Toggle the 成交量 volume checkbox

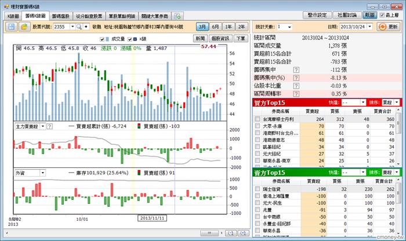coord(101,39)
